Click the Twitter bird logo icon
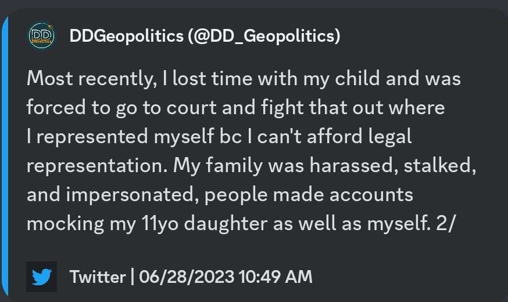This screenshot has width=508, height=302. [x=41, y=277]
